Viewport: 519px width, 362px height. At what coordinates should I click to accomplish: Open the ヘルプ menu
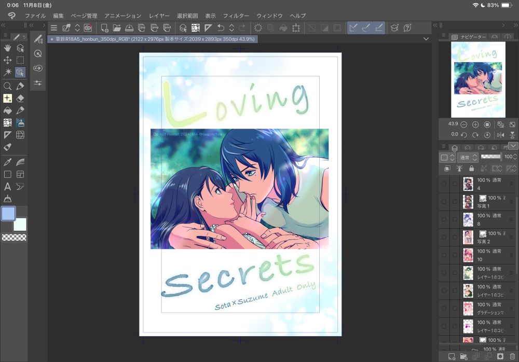tap(298, 16)
